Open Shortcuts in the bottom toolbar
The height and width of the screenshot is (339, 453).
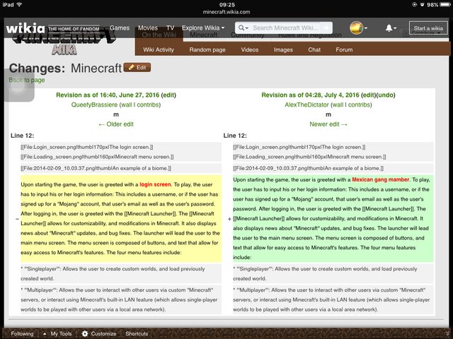tap(137, 333)
